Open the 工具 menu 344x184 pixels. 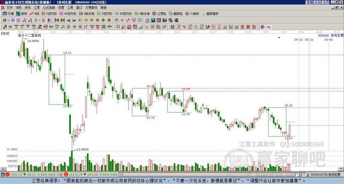(x=70, y=8)
